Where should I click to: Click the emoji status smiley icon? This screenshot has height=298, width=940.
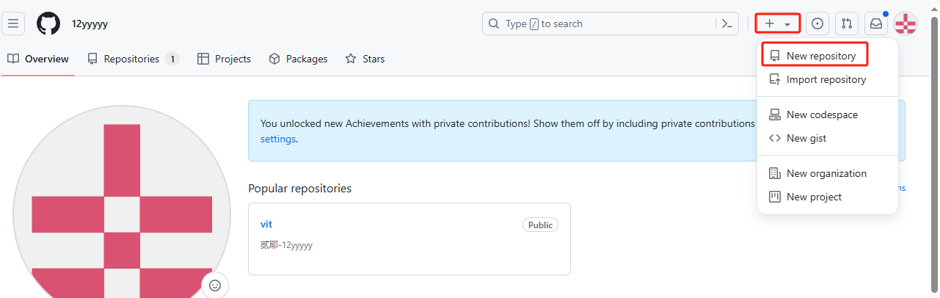215,286
